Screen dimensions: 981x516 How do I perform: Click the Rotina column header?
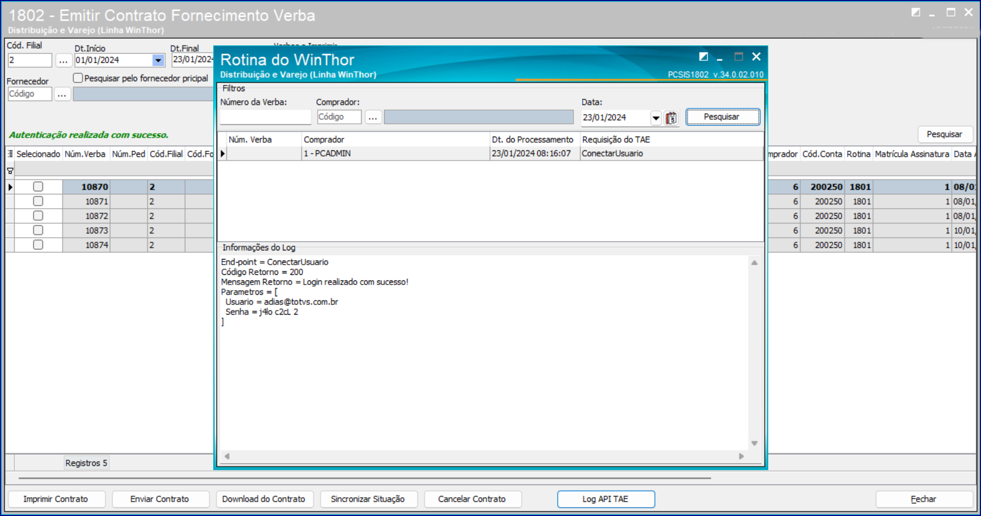click(x=859, y=154)
